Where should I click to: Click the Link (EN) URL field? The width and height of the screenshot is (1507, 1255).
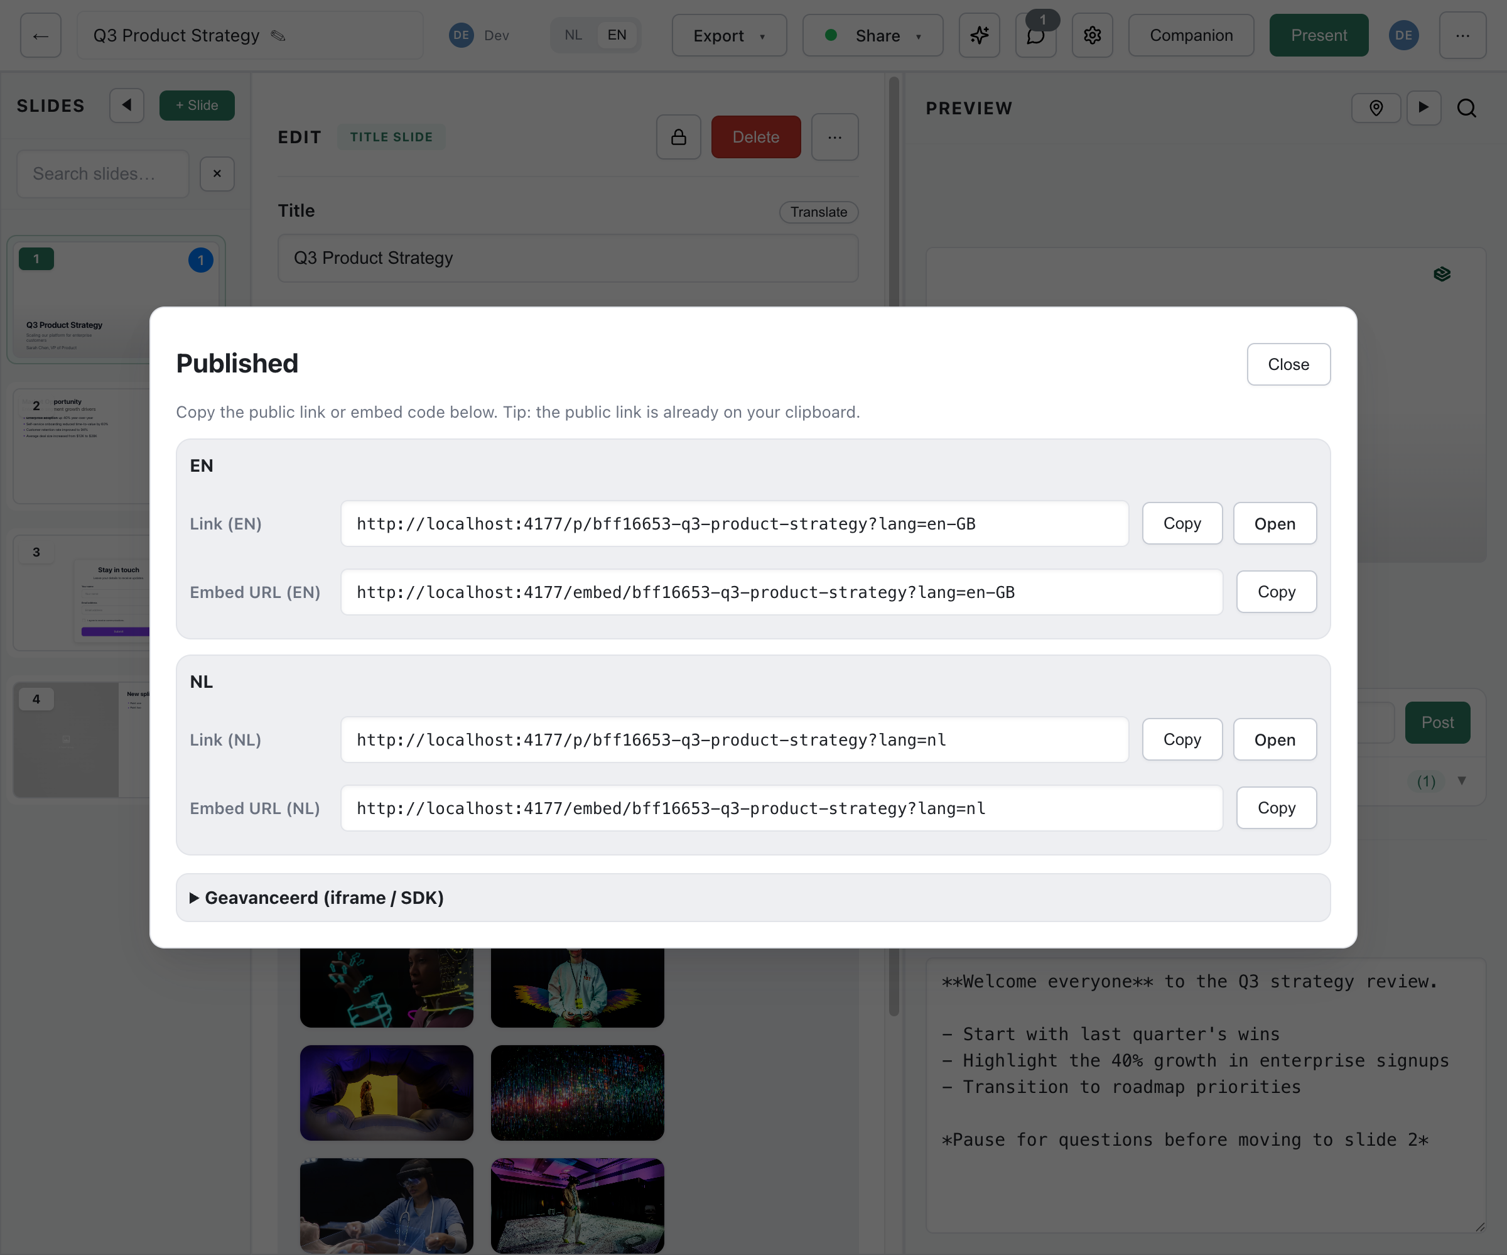[x=734, y=523]
